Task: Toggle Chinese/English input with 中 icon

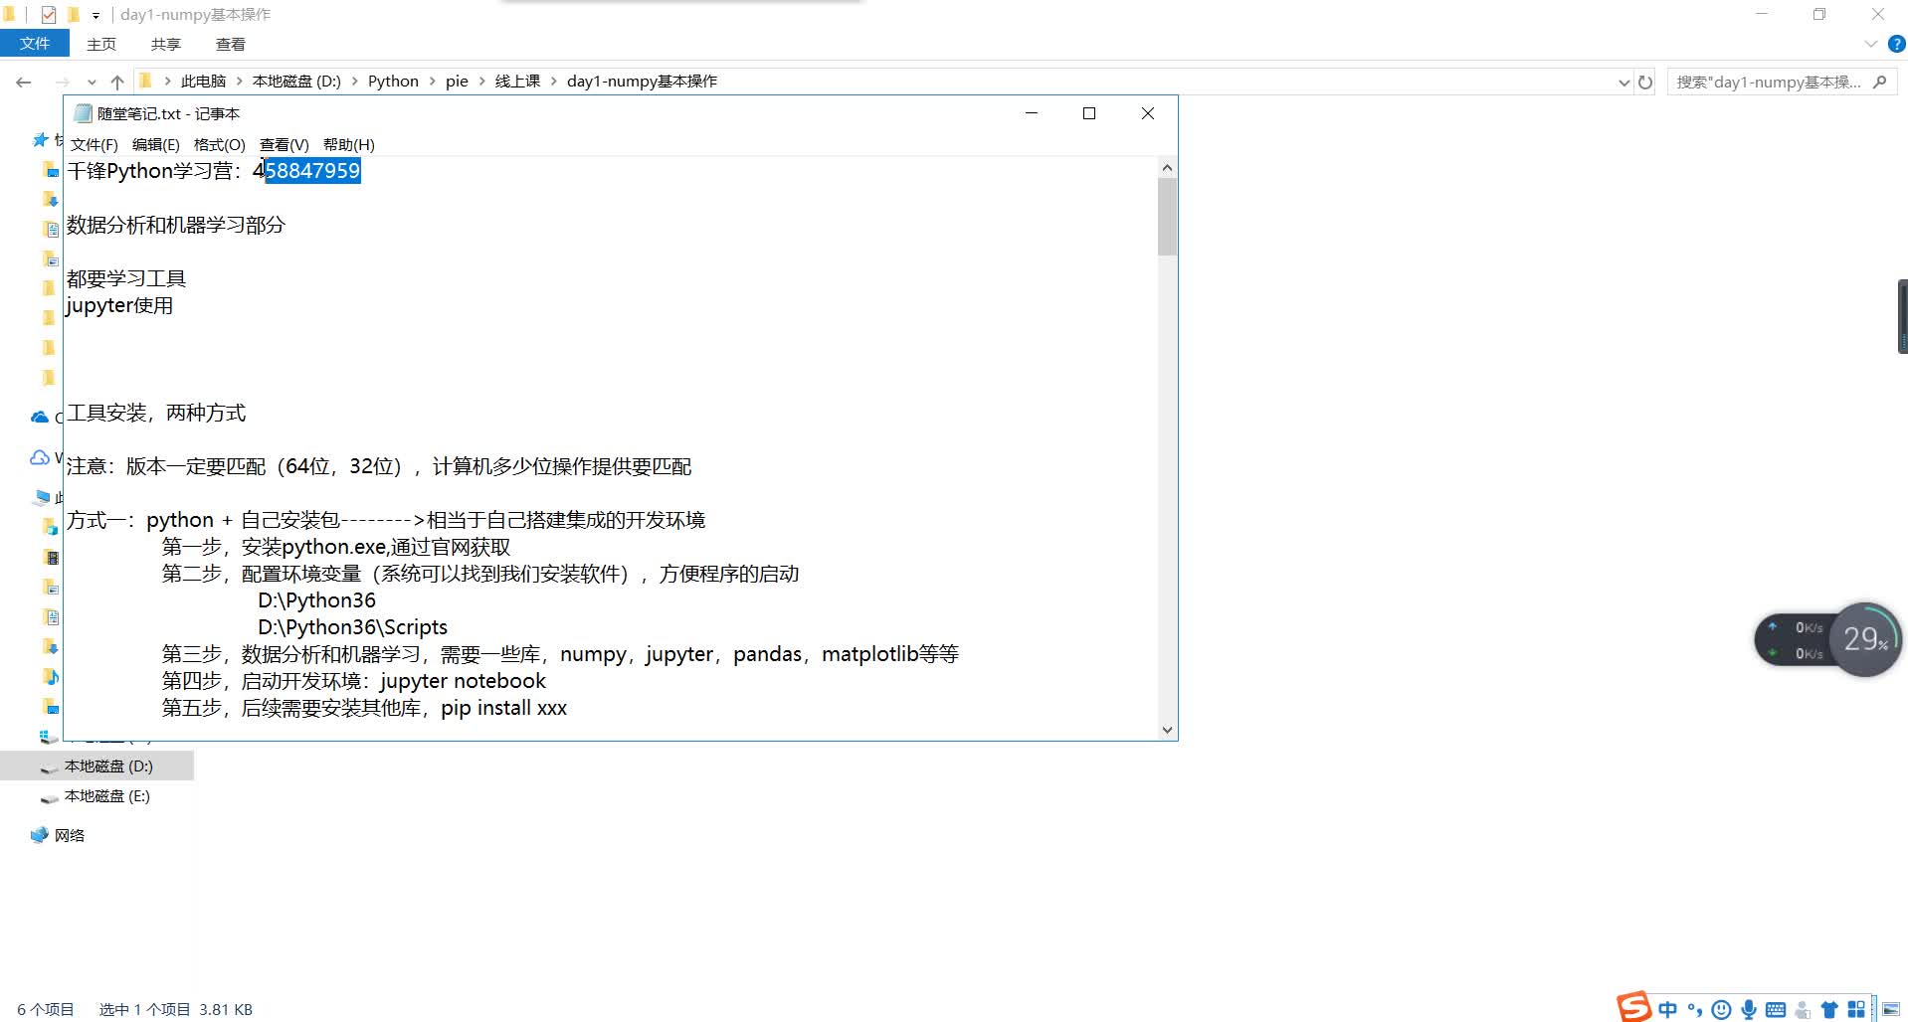Action: click(x=1667, y=1009)
